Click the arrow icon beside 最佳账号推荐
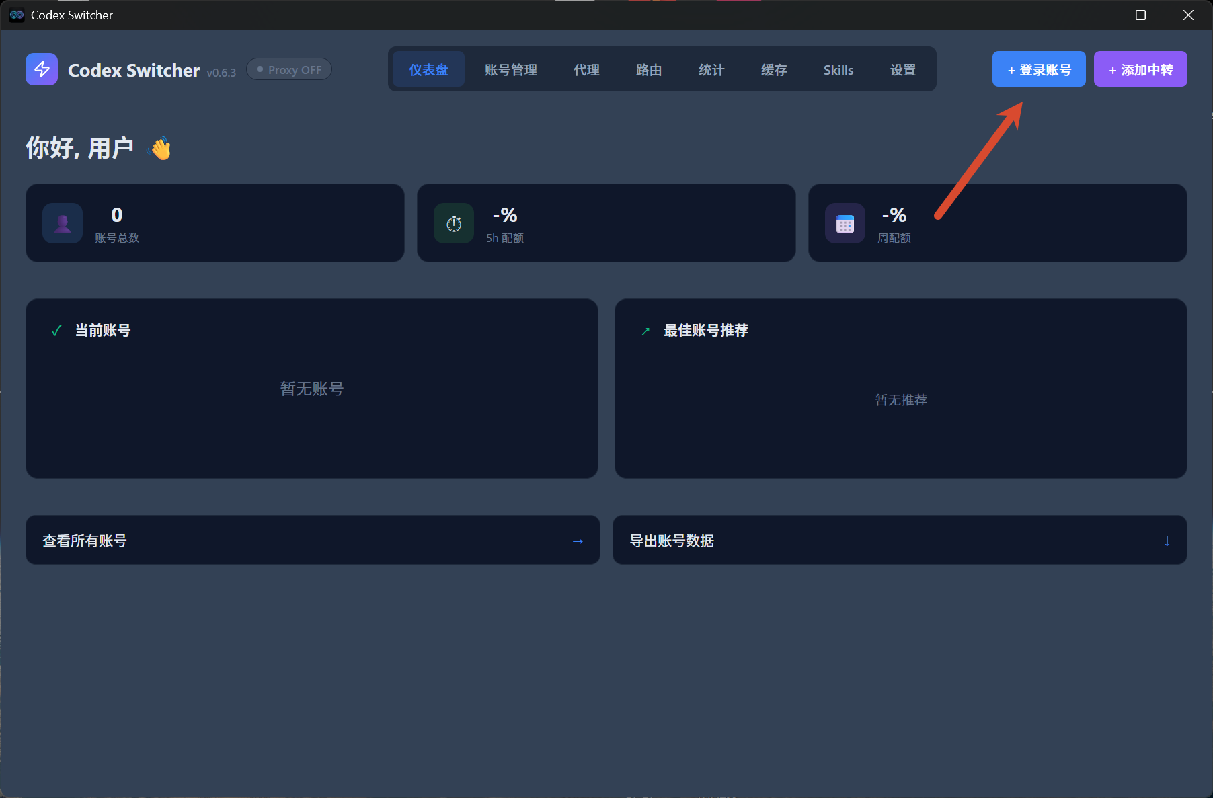 [x=645, y=331]
